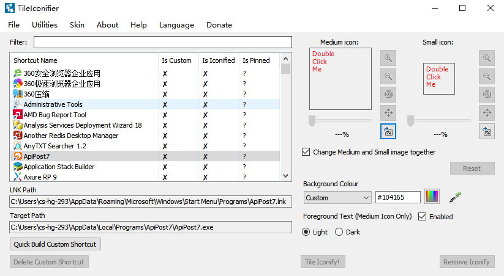The height and width of the screenshot is (276, 504).
Task: Click the 360压缩 icon
Action: coord(18,94)
